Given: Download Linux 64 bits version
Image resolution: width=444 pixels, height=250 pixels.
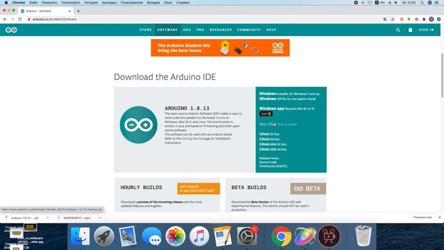Looking at the screenshot, I should pyautogui.click(x=269, y=139).
